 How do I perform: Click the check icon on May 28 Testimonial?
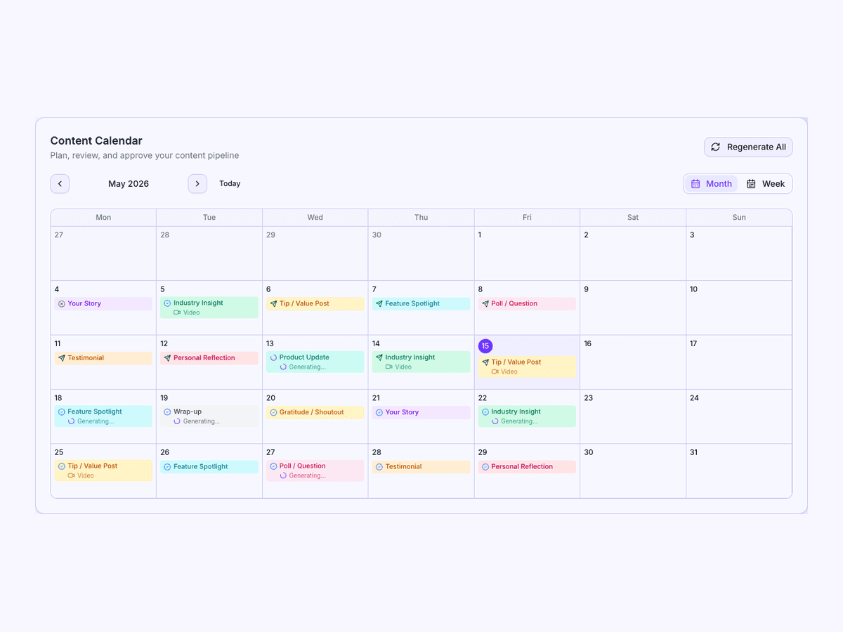(x=379, y=467)
